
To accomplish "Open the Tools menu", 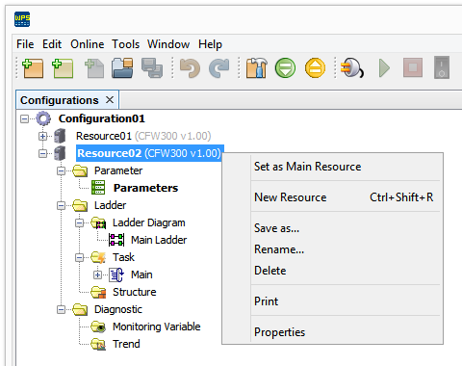I will click(x=125, y=44).
